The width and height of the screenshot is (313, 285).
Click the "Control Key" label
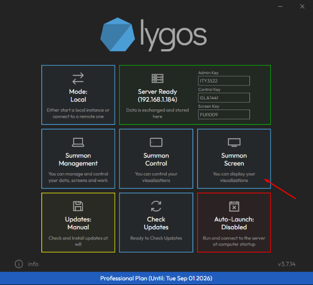(209, 90)
